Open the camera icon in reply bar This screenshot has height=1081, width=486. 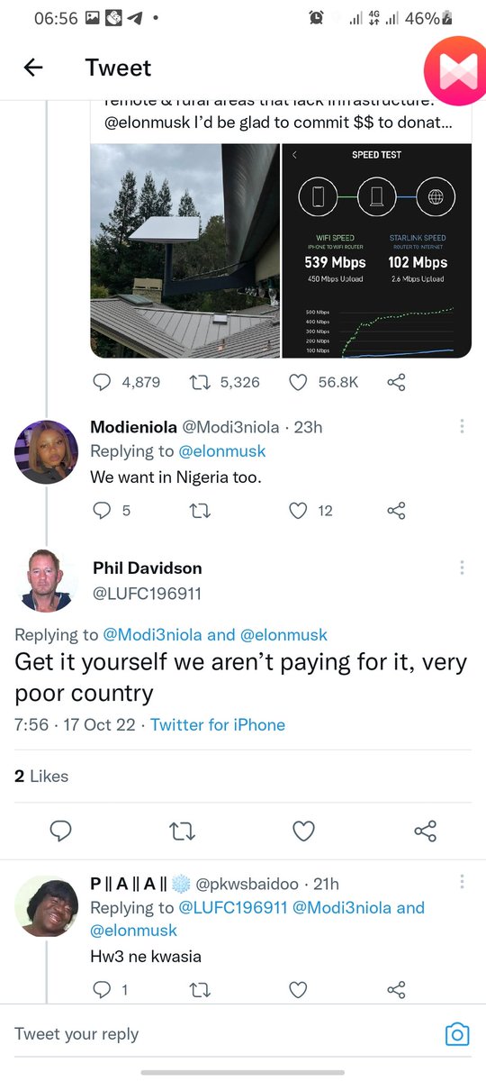pos(457,1034)
